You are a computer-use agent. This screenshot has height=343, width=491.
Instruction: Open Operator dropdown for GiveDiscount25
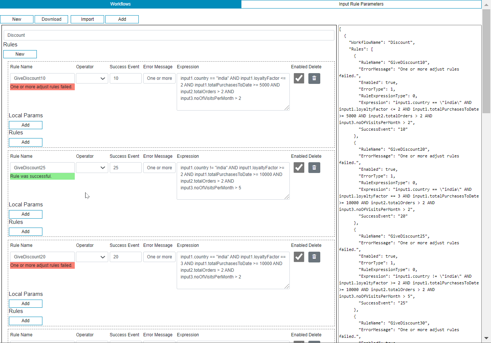click(92, 168)
